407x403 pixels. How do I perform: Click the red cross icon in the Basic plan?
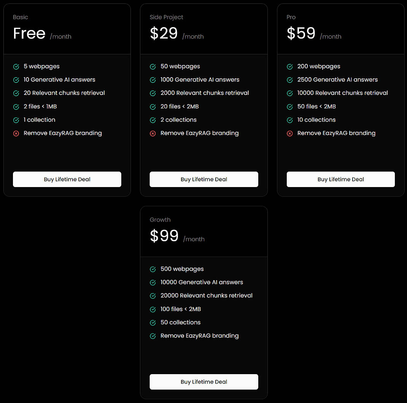click(x=16, y=133)
